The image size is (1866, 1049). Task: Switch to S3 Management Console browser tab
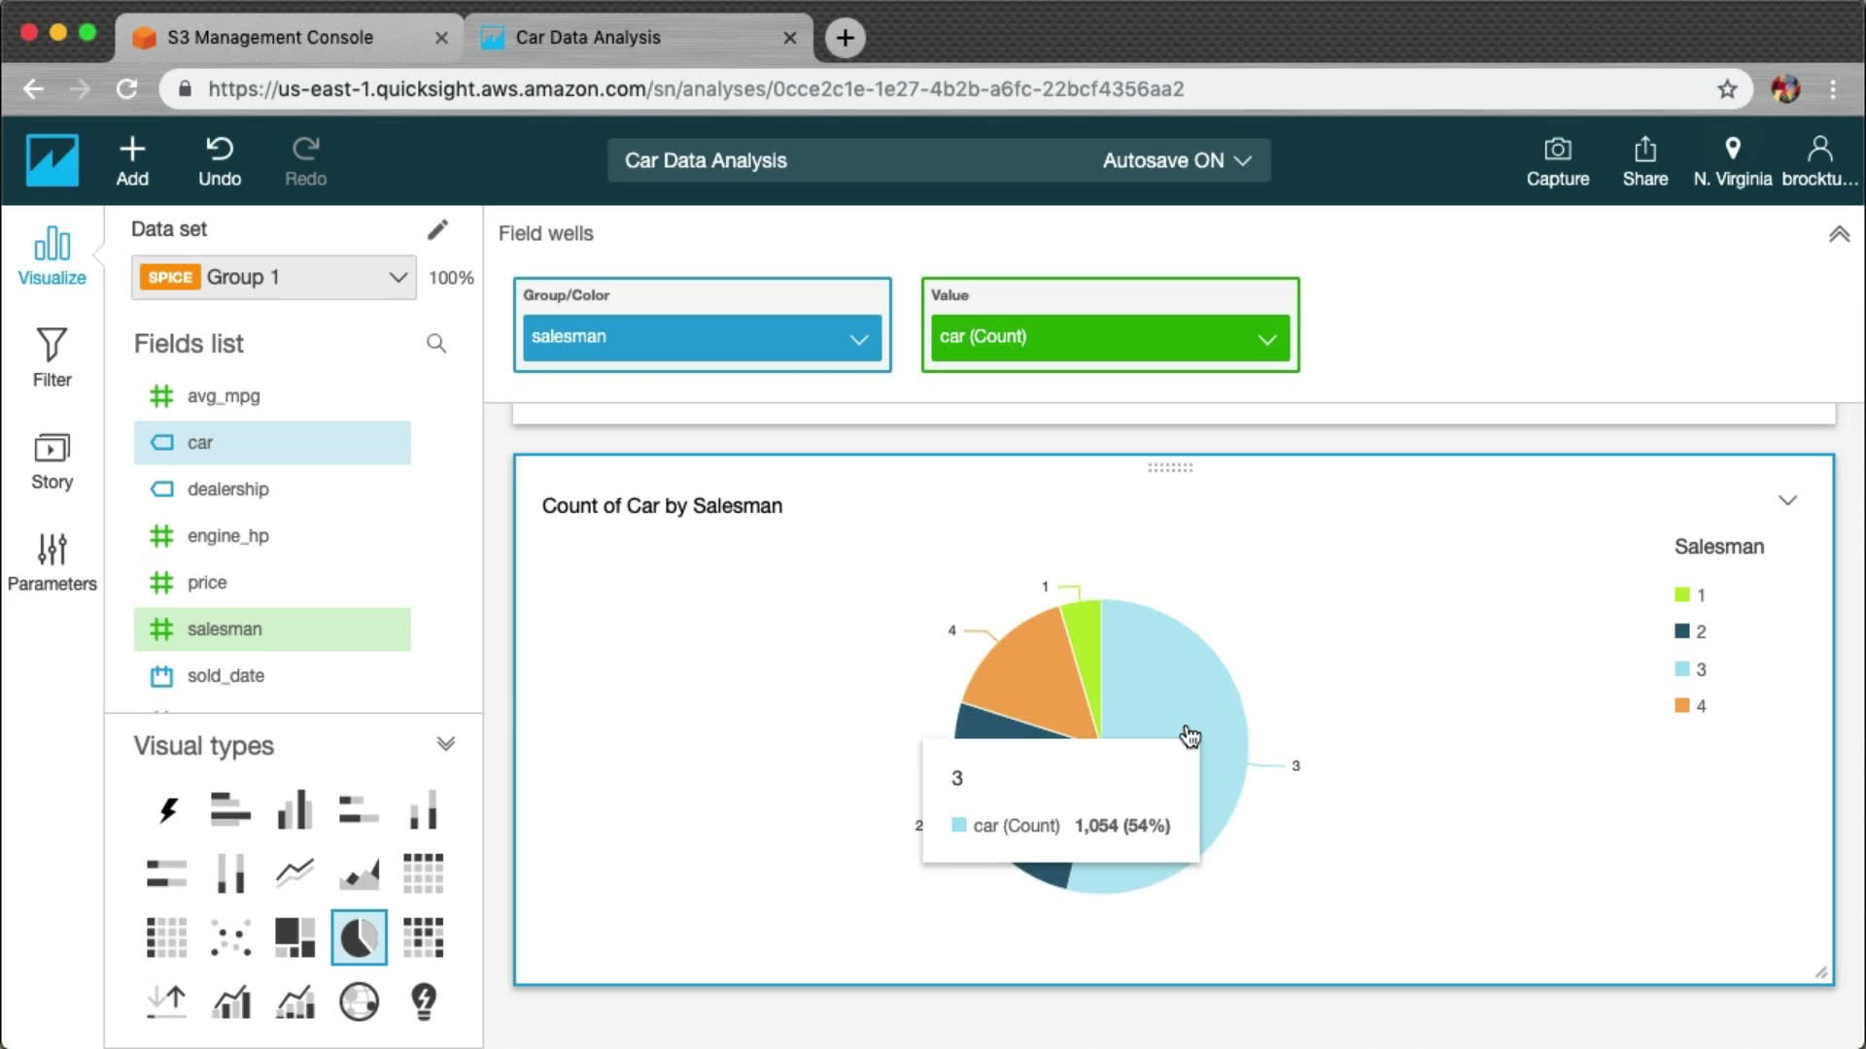[x=270, y=38]
